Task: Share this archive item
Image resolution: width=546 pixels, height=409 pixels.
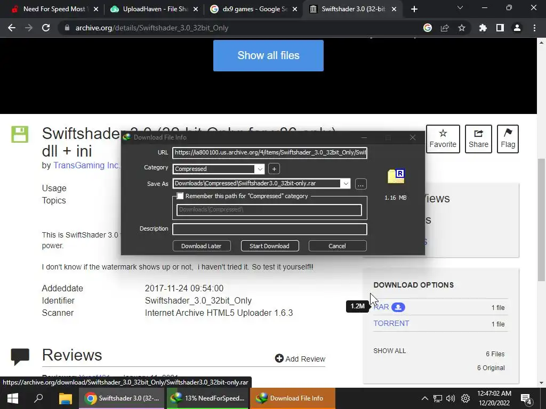Action: (x=478, y=139)
